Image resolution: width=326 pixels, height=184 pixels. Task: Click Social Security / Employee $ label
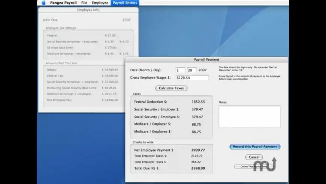point(157,117)
